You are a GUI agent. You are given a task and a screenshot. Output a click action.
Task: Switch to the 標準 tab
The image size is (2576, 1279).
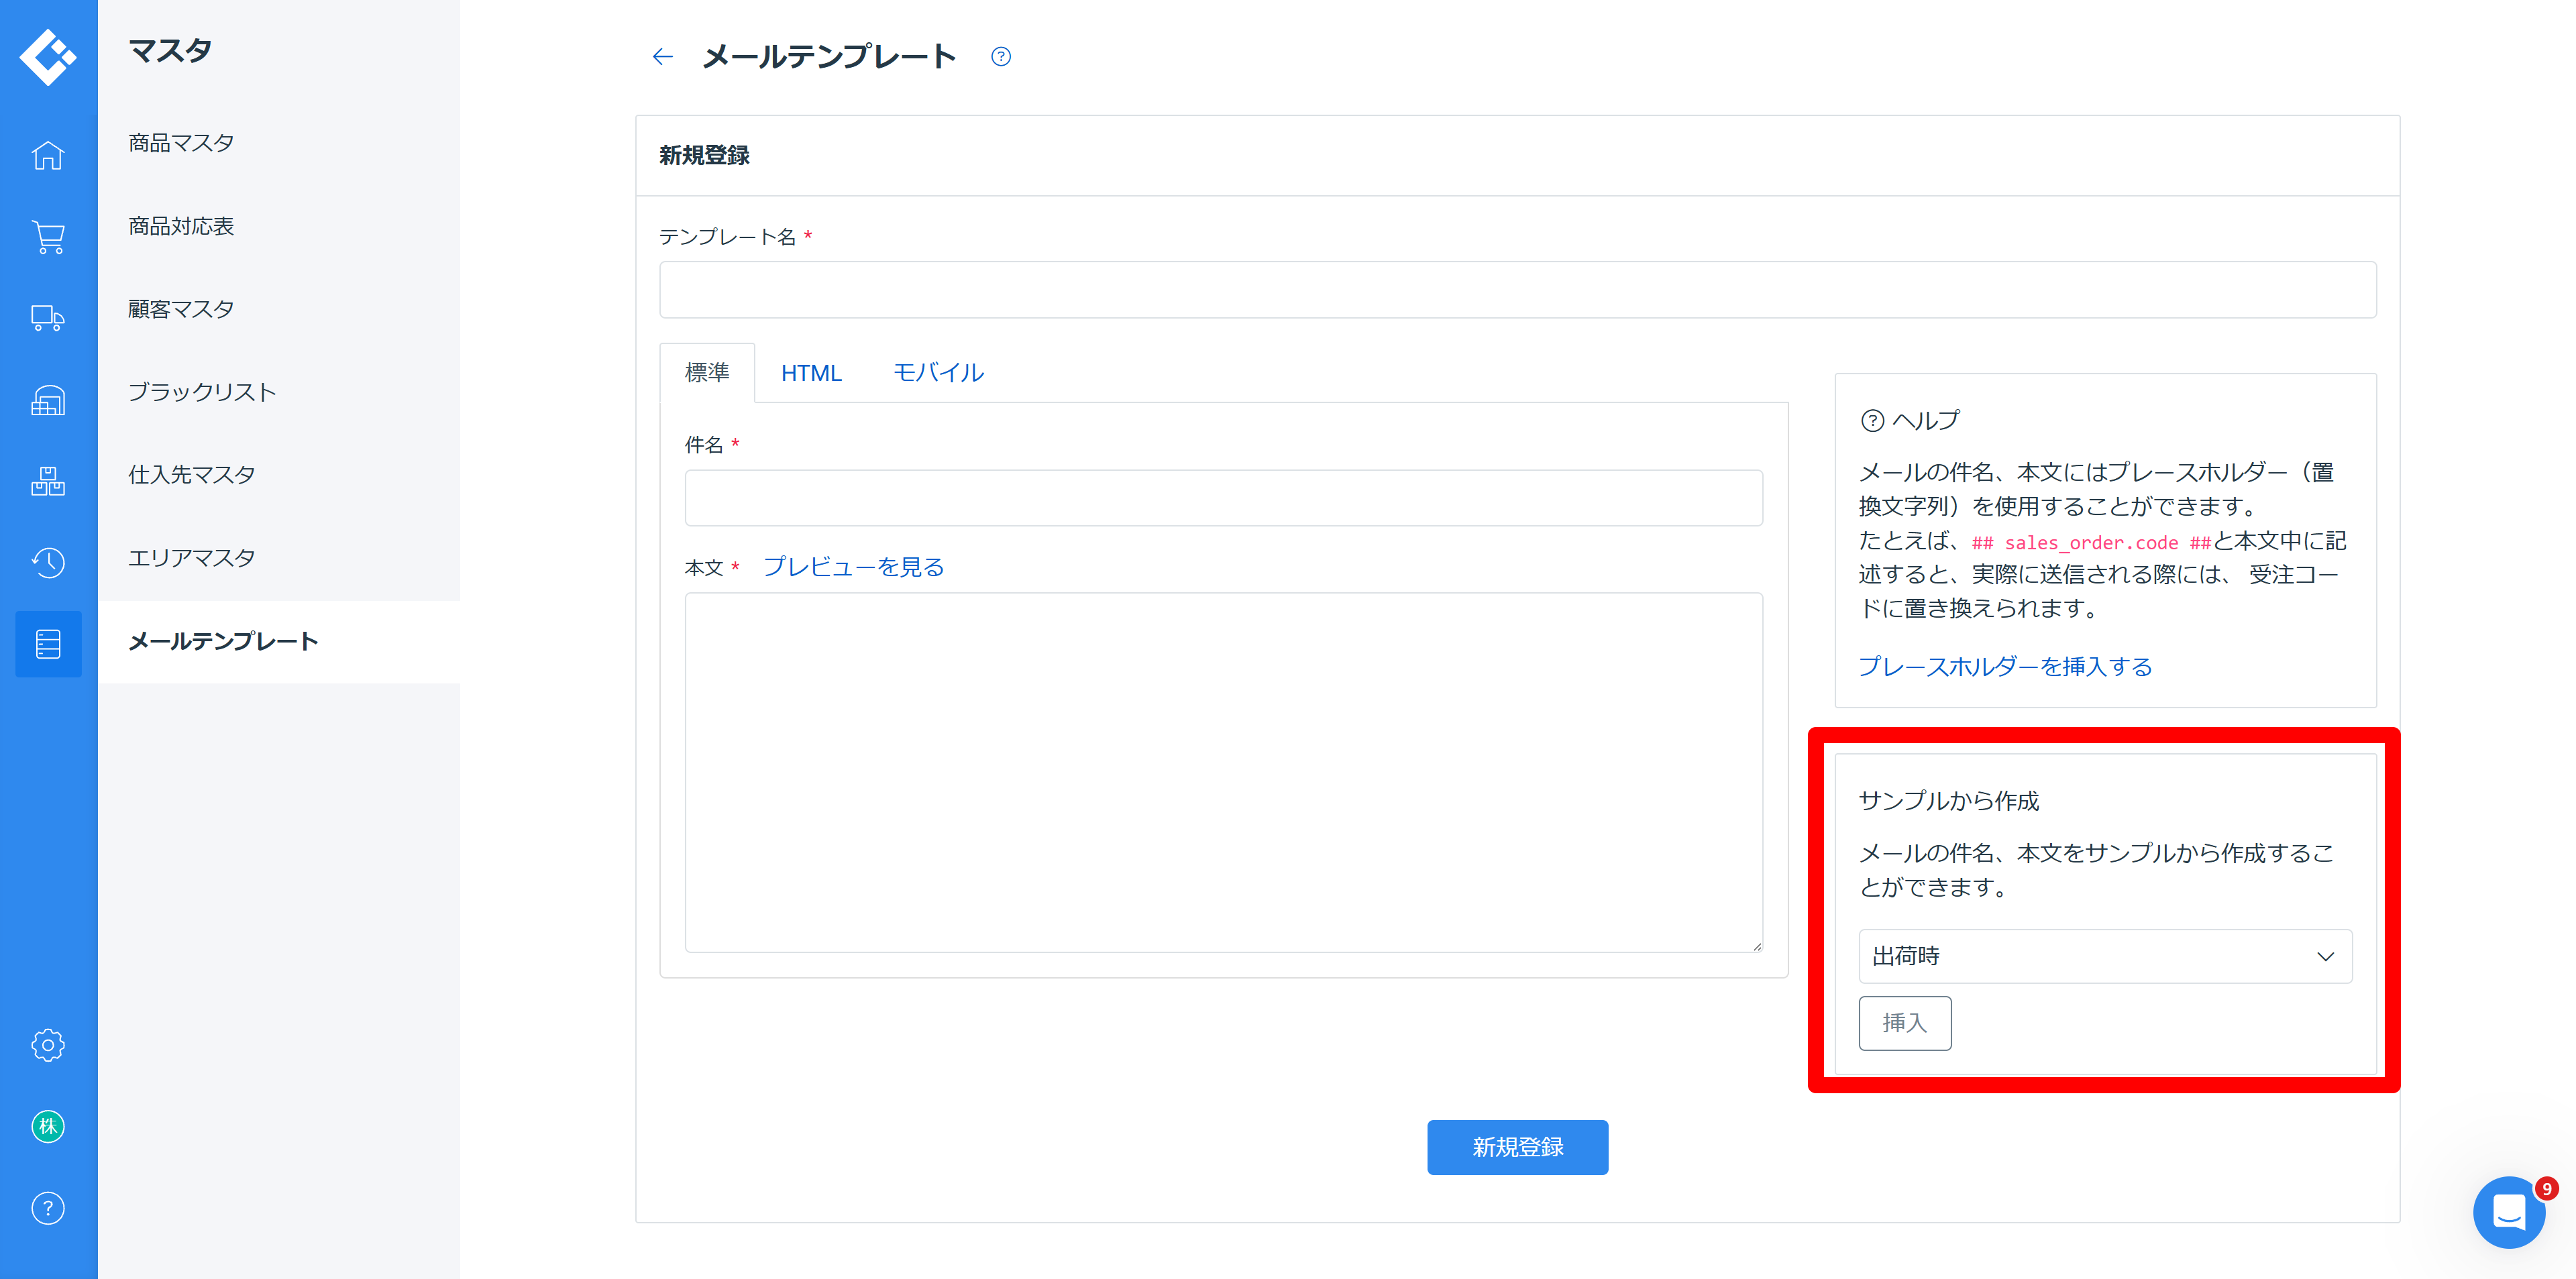(707, 373)
